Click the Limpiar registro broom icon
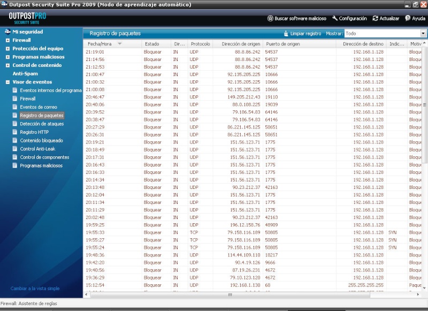Image resolution: width=428 pixels, height=311 pixels. click(286, 33)
